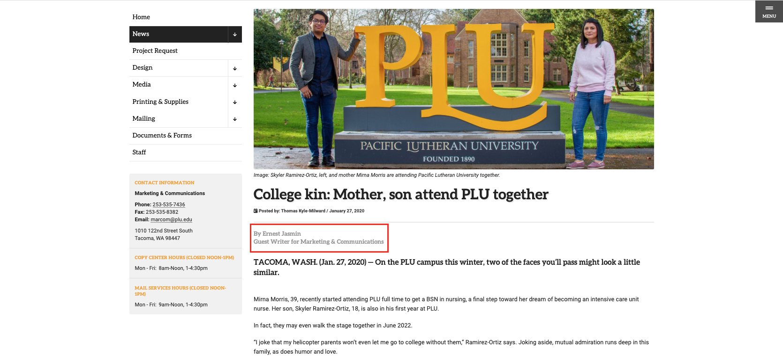This screenshot has height=363, width=783.
Task: Click Mon - Fri 8am-Noon hours text
Action: coord(171,268)
